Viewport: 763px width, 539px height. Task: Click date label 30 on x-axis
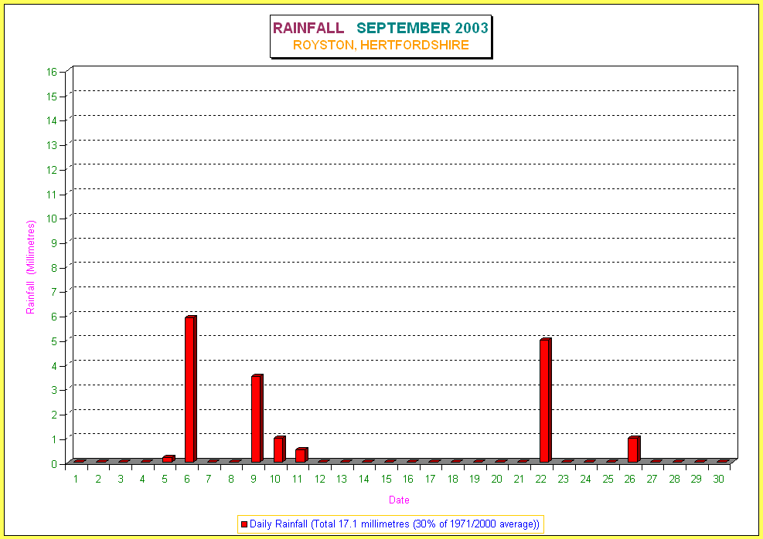(718, 480)
